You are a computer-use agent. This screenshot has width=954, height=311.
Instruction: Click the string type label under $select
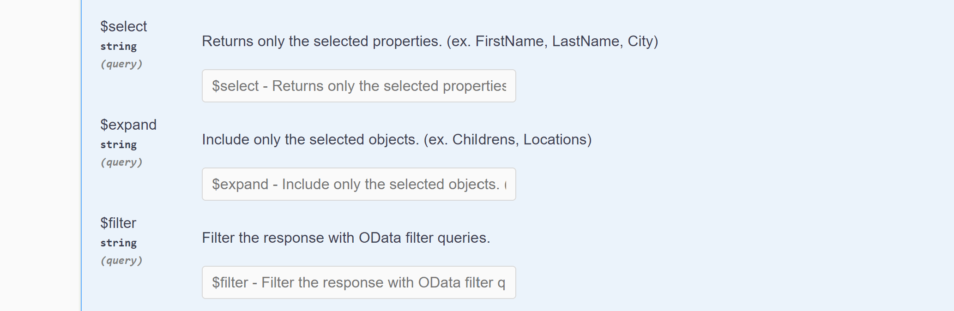(x=118, y=46)
